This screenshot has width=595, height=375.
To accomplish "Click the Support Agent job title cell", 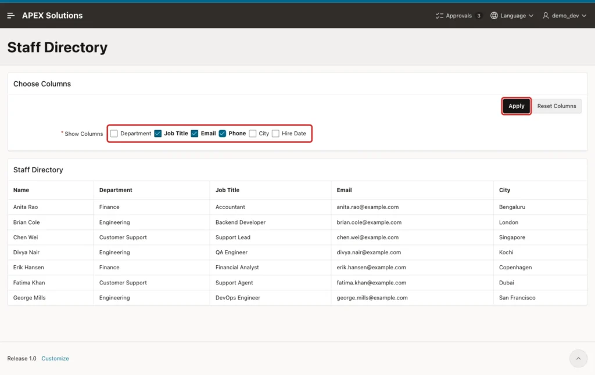I will pyautogui.click(x=270, y=283).
